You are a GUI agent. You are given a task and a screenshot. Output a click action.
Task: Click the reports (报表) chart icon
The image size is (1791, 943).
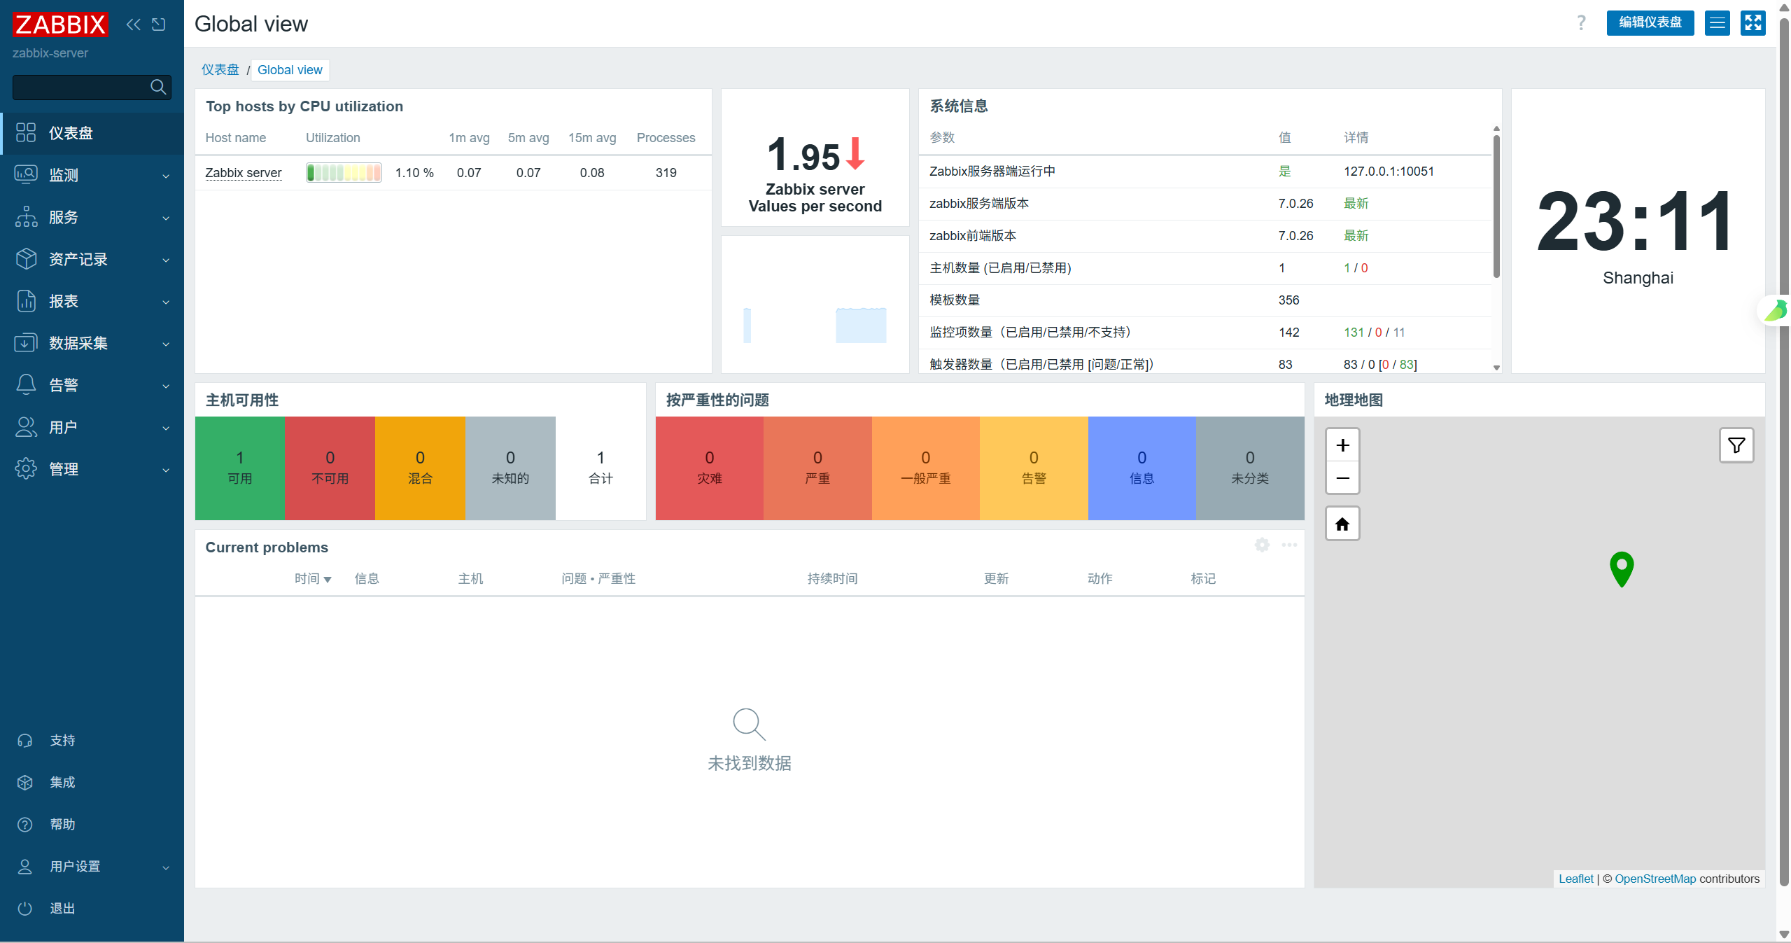tap(26, 301)
